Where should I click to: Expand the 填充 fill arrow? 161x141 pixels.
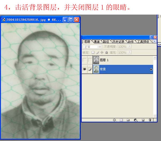(130, 52)
